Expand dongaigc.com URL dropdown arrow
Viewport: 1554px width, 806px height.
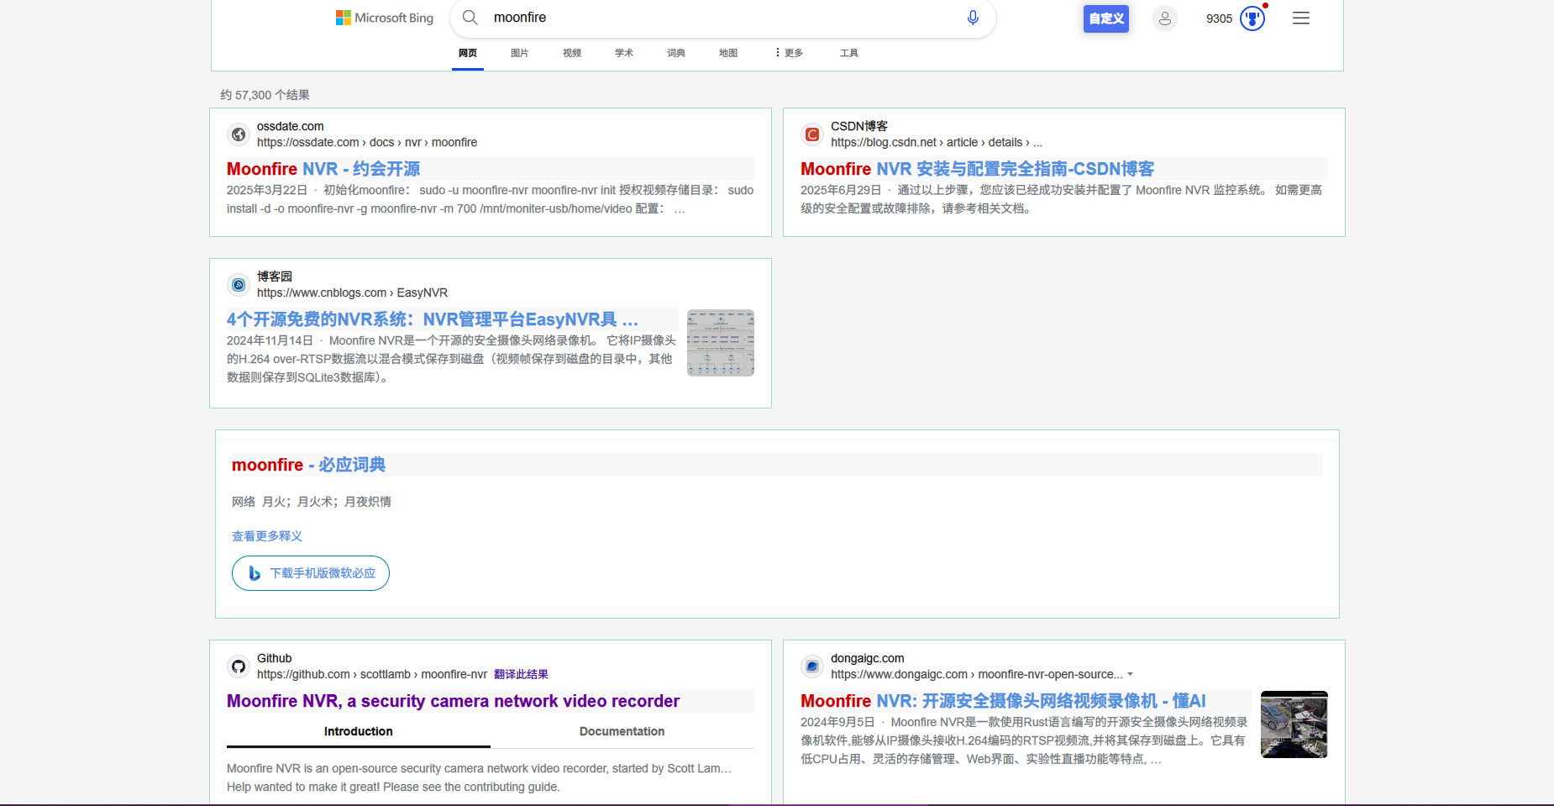click(1131, 674)
